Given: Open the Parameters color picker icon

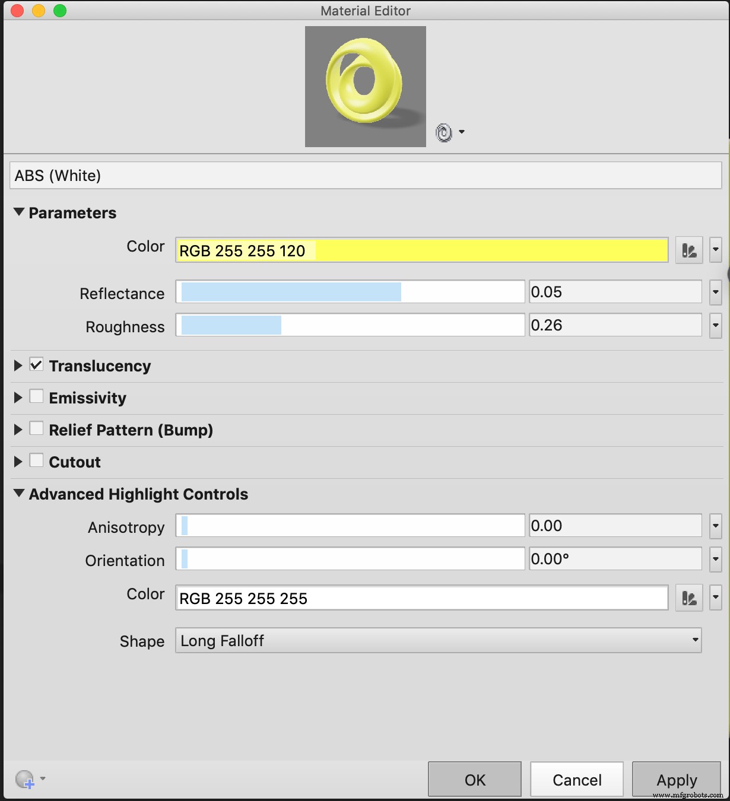Looking at the screenshot, I should (689, 250).
